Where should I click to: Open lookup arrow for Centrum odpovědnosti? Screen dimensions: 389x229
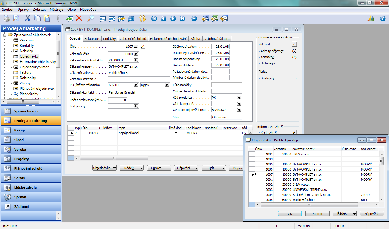tap(239, 110)
